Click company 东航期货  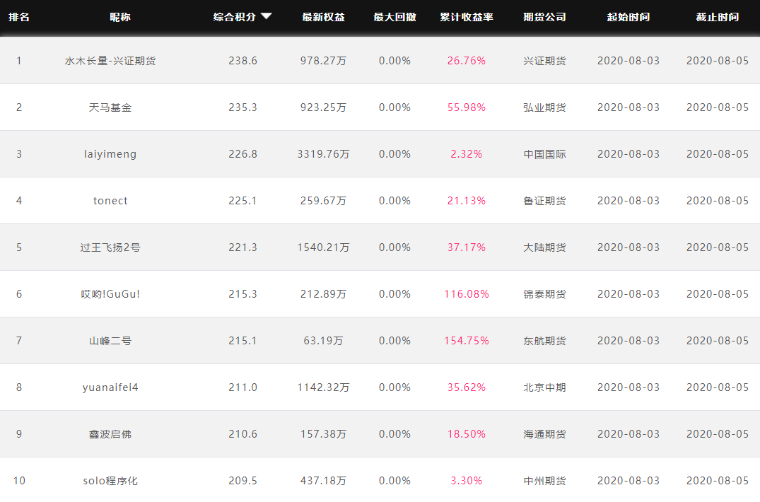click(x=544, y=341)
